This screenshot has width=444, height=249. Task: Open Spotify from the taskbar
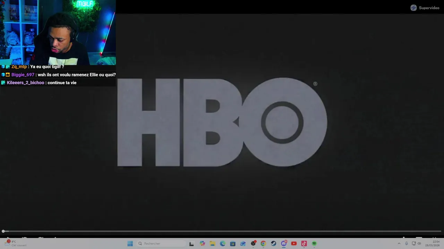point(314,243)
